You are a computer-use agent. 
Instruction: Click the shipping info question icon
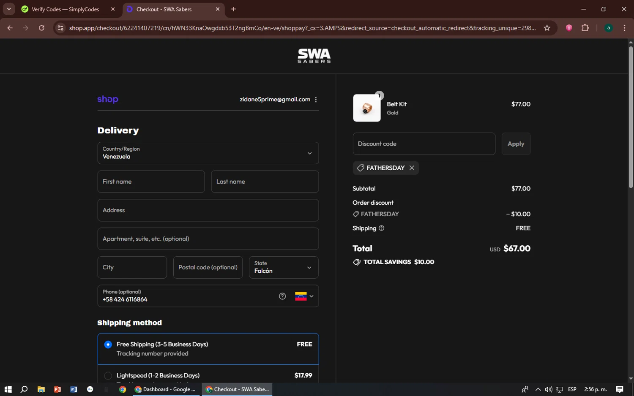382,228
